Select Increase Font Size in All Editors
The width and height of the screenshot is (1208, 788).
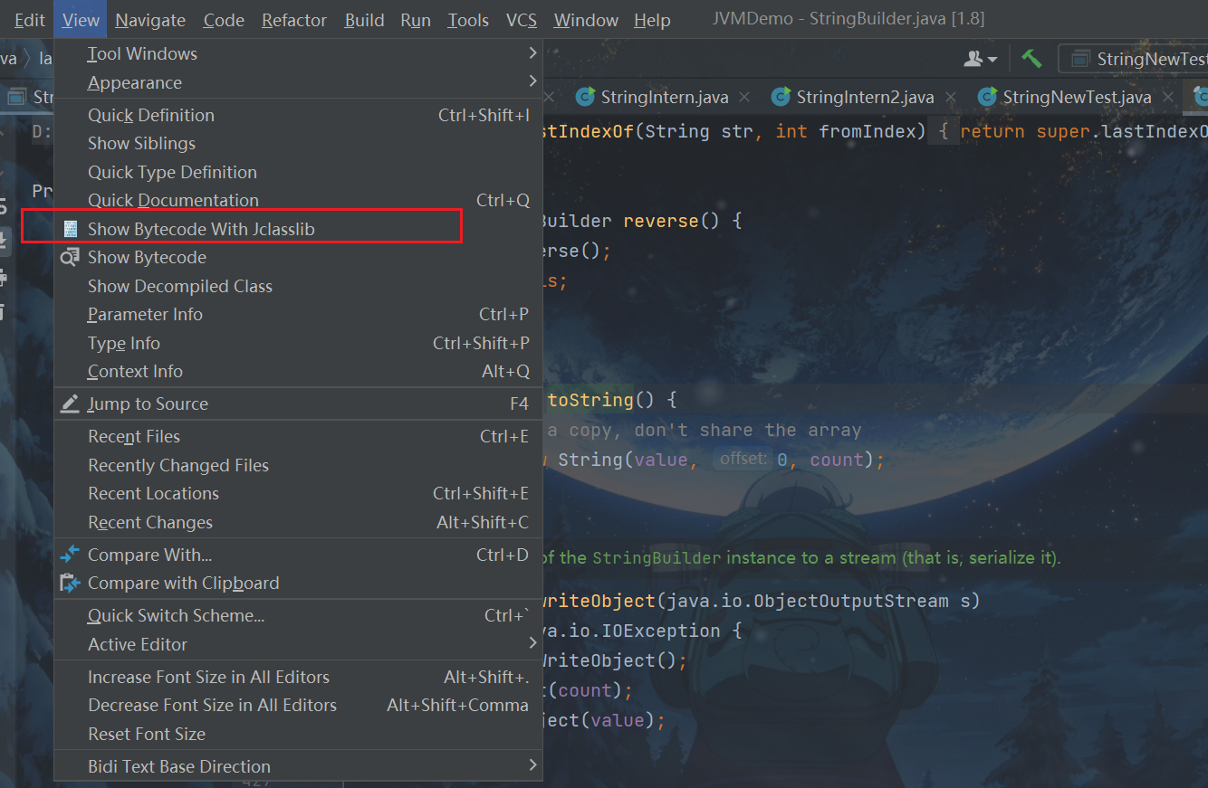point(208,678)
